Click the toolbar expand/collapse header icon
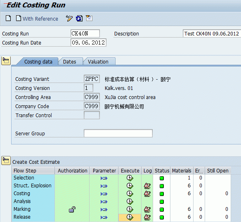 (89, 18)
